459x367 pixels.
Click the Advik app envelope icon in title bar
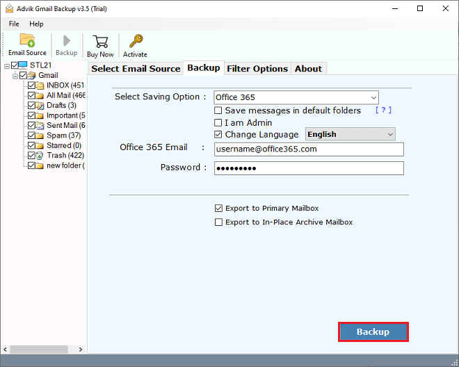(9, 8)
